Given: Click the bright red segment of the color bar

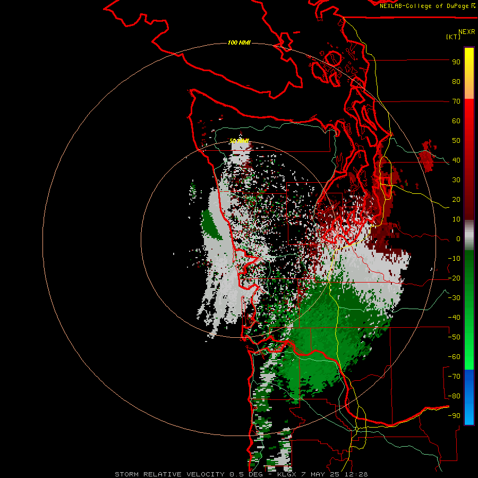Looking at the screenshot, I should 469,159.
